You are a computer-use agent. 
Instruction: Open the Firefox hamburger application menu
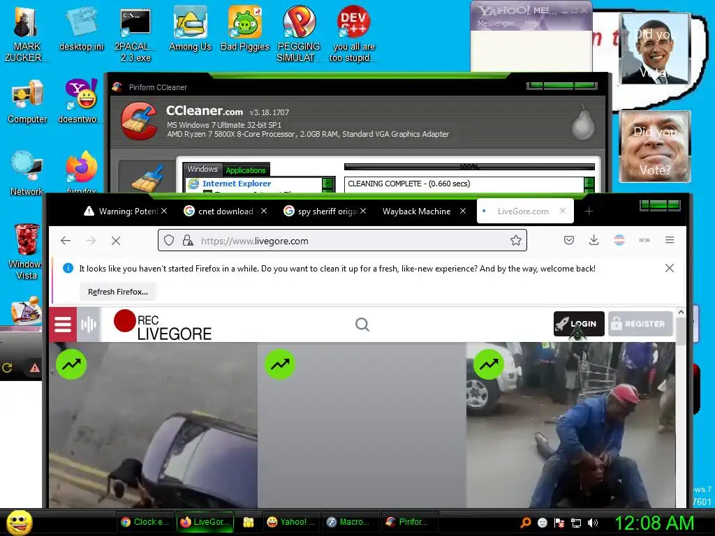click(670, 240)
